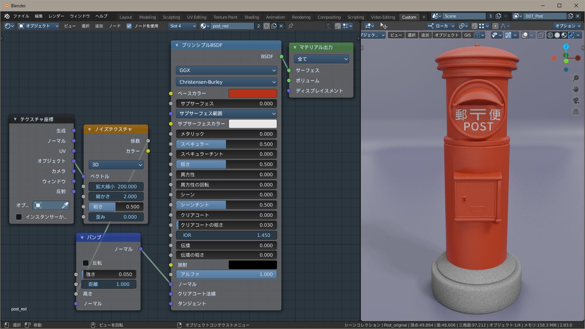Click the pan hand icon in the viewport

(x=576, y=89)
